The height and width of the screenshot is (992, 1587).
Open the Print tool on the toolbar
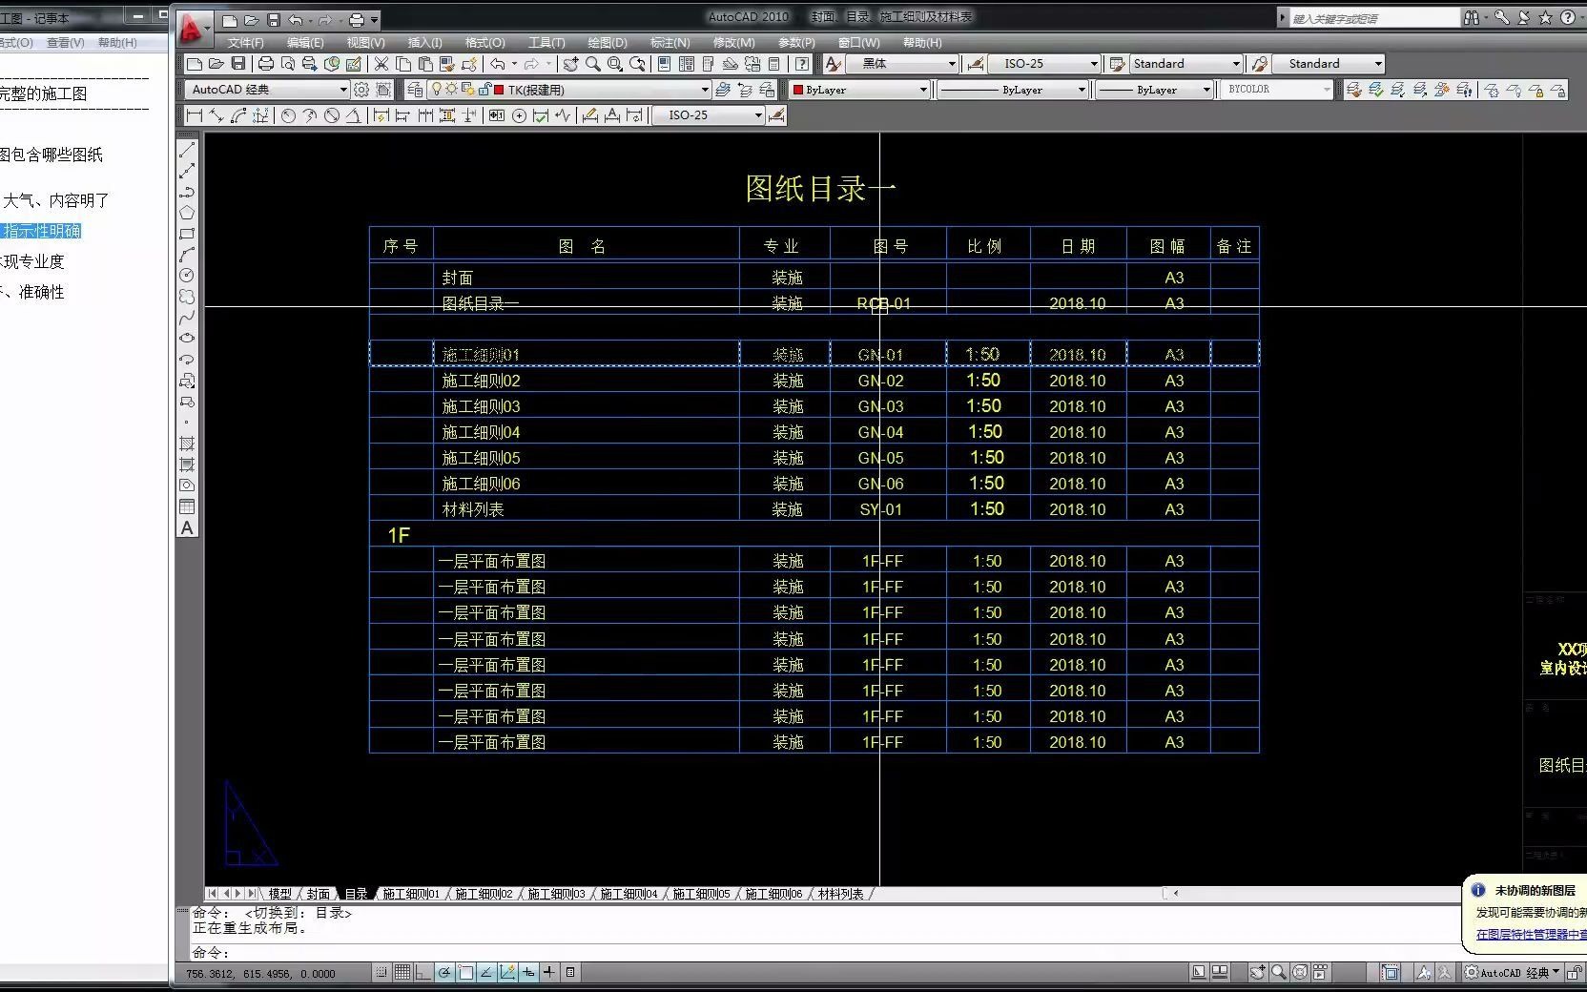click(x=266, y=63)
